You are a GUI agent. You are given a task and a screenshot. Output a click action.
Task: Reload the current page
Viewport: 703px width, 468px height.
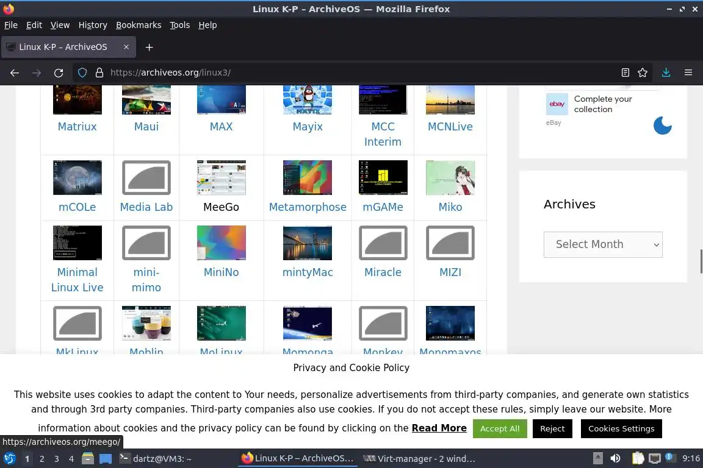click(x=59, y=73)
